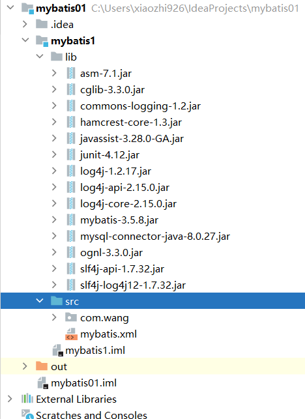The height and width of the screenshot is (419, 305).
Task: Click the Scratches and Consoles icon
Action: point(27,414)
